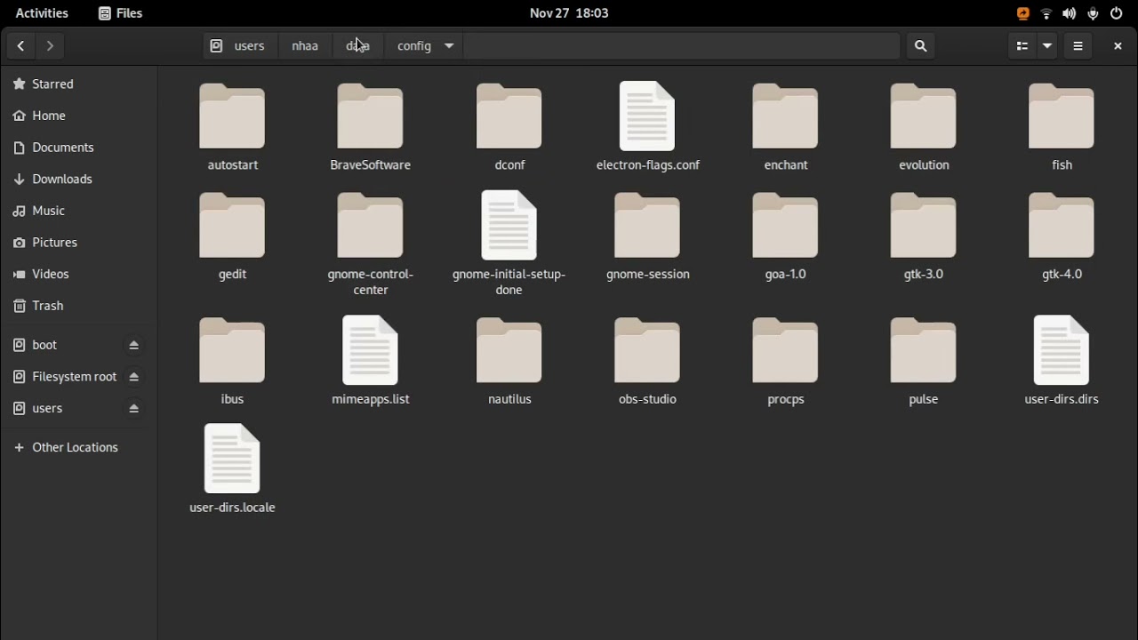
Task: Click the microphone status icon
Action: click(1093, 13)
